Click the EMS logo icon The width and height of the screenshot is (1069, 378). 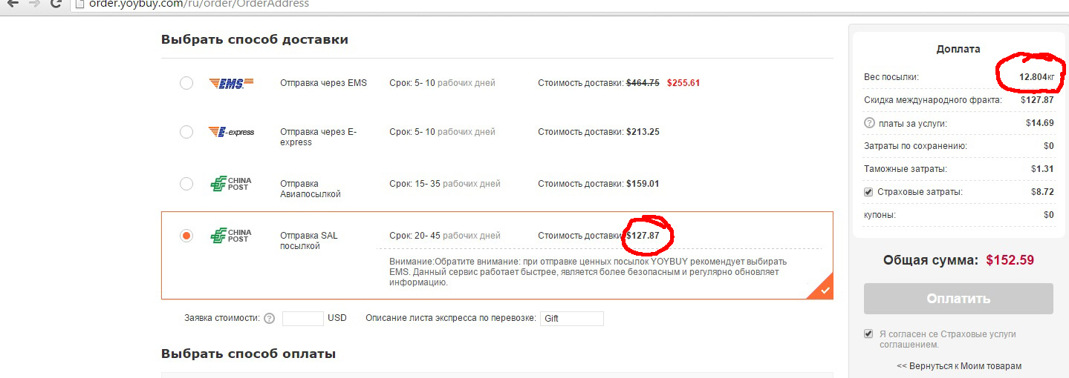(231, 83)
